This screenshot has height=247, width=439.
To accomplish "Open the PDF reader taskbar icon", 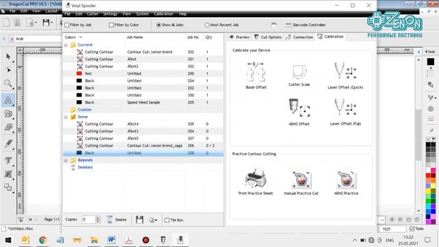I will tap(128, 240).
